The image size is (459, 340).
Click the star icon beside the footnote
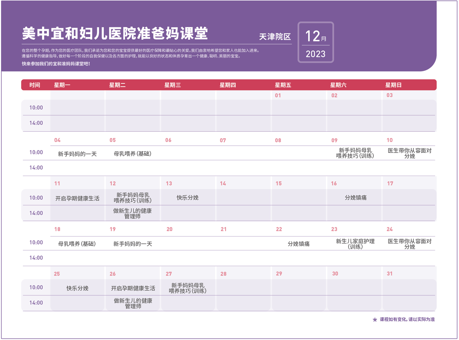(375, 319)
